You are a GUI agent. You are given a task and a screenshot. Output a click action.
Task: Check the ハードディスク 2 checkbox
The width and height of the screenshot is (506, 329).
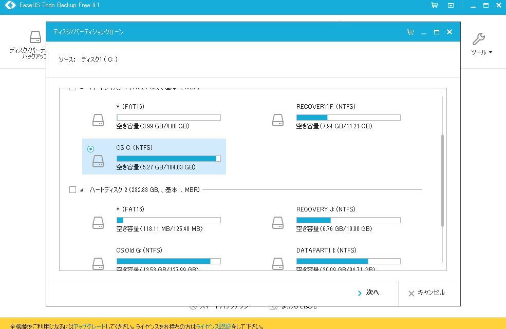pyautogui.click(x=72, y=190)
